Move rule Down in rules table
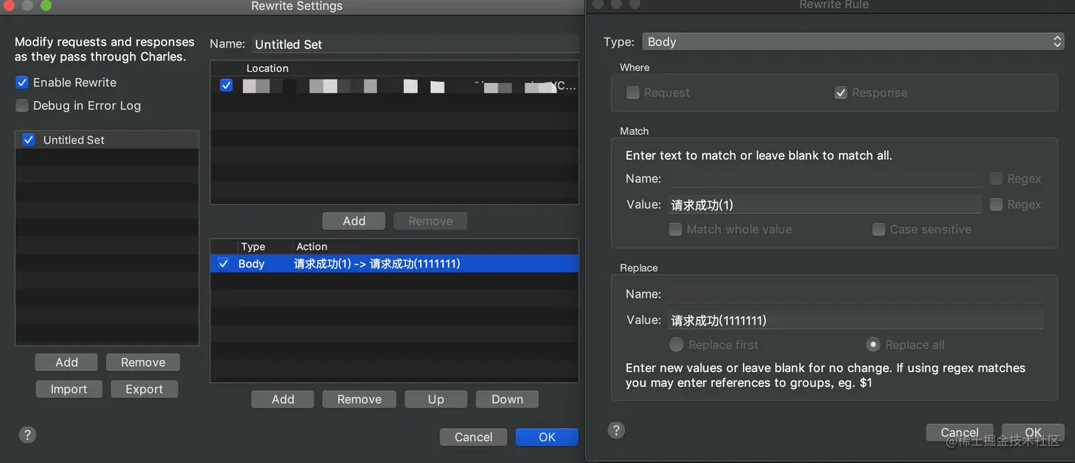The image size is (1075, 463). coord(507,399)
